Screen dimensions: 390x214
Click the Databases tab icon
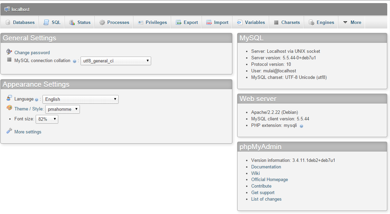[x=8, y=23]
